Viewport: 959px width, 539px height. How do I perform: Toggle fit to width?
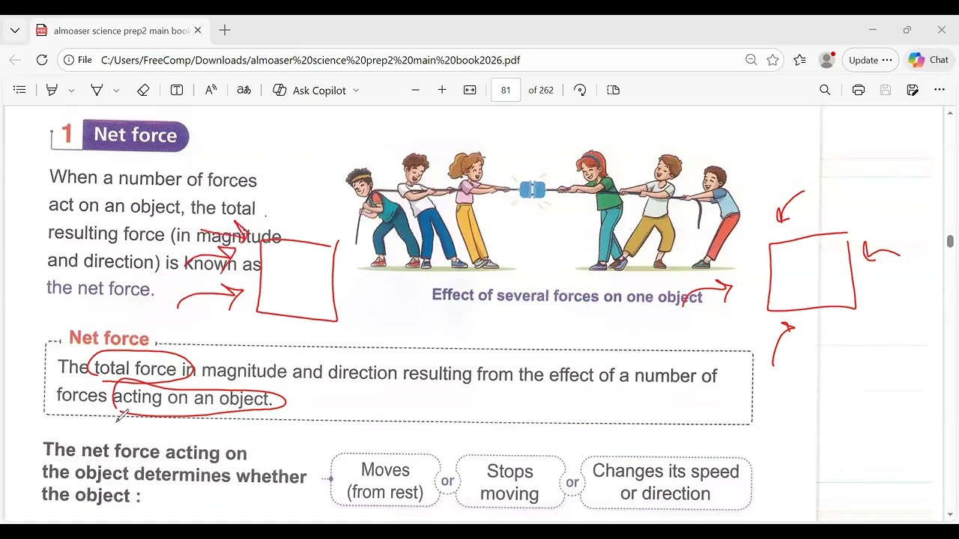coord(470,90)
